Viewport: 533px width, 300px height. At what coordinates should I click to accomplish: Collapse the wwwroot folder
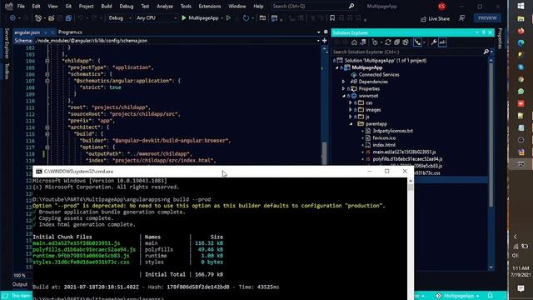(344, 96)
